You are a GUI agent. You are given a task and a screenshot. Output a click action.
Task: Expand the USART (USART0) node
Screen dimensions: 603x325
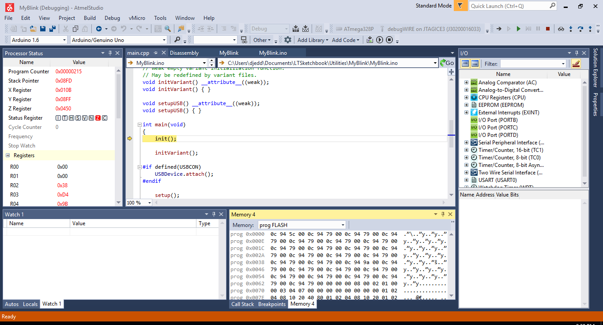pyautogui.click(x=466, y=180)
